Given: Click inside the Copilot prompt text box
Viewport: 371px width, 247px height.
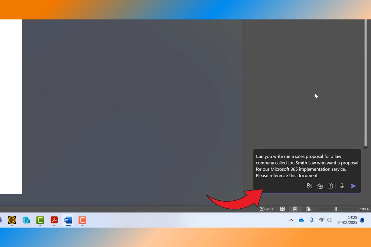Looking at the screenshot, I should pos(307,166).
